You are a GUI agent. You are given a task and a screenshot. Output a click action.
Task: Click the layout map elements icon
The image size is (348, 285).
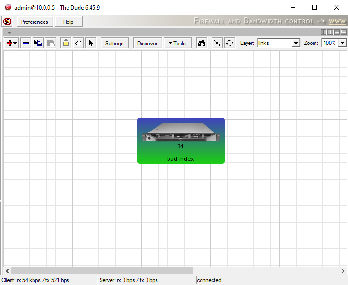click(217, 43)
